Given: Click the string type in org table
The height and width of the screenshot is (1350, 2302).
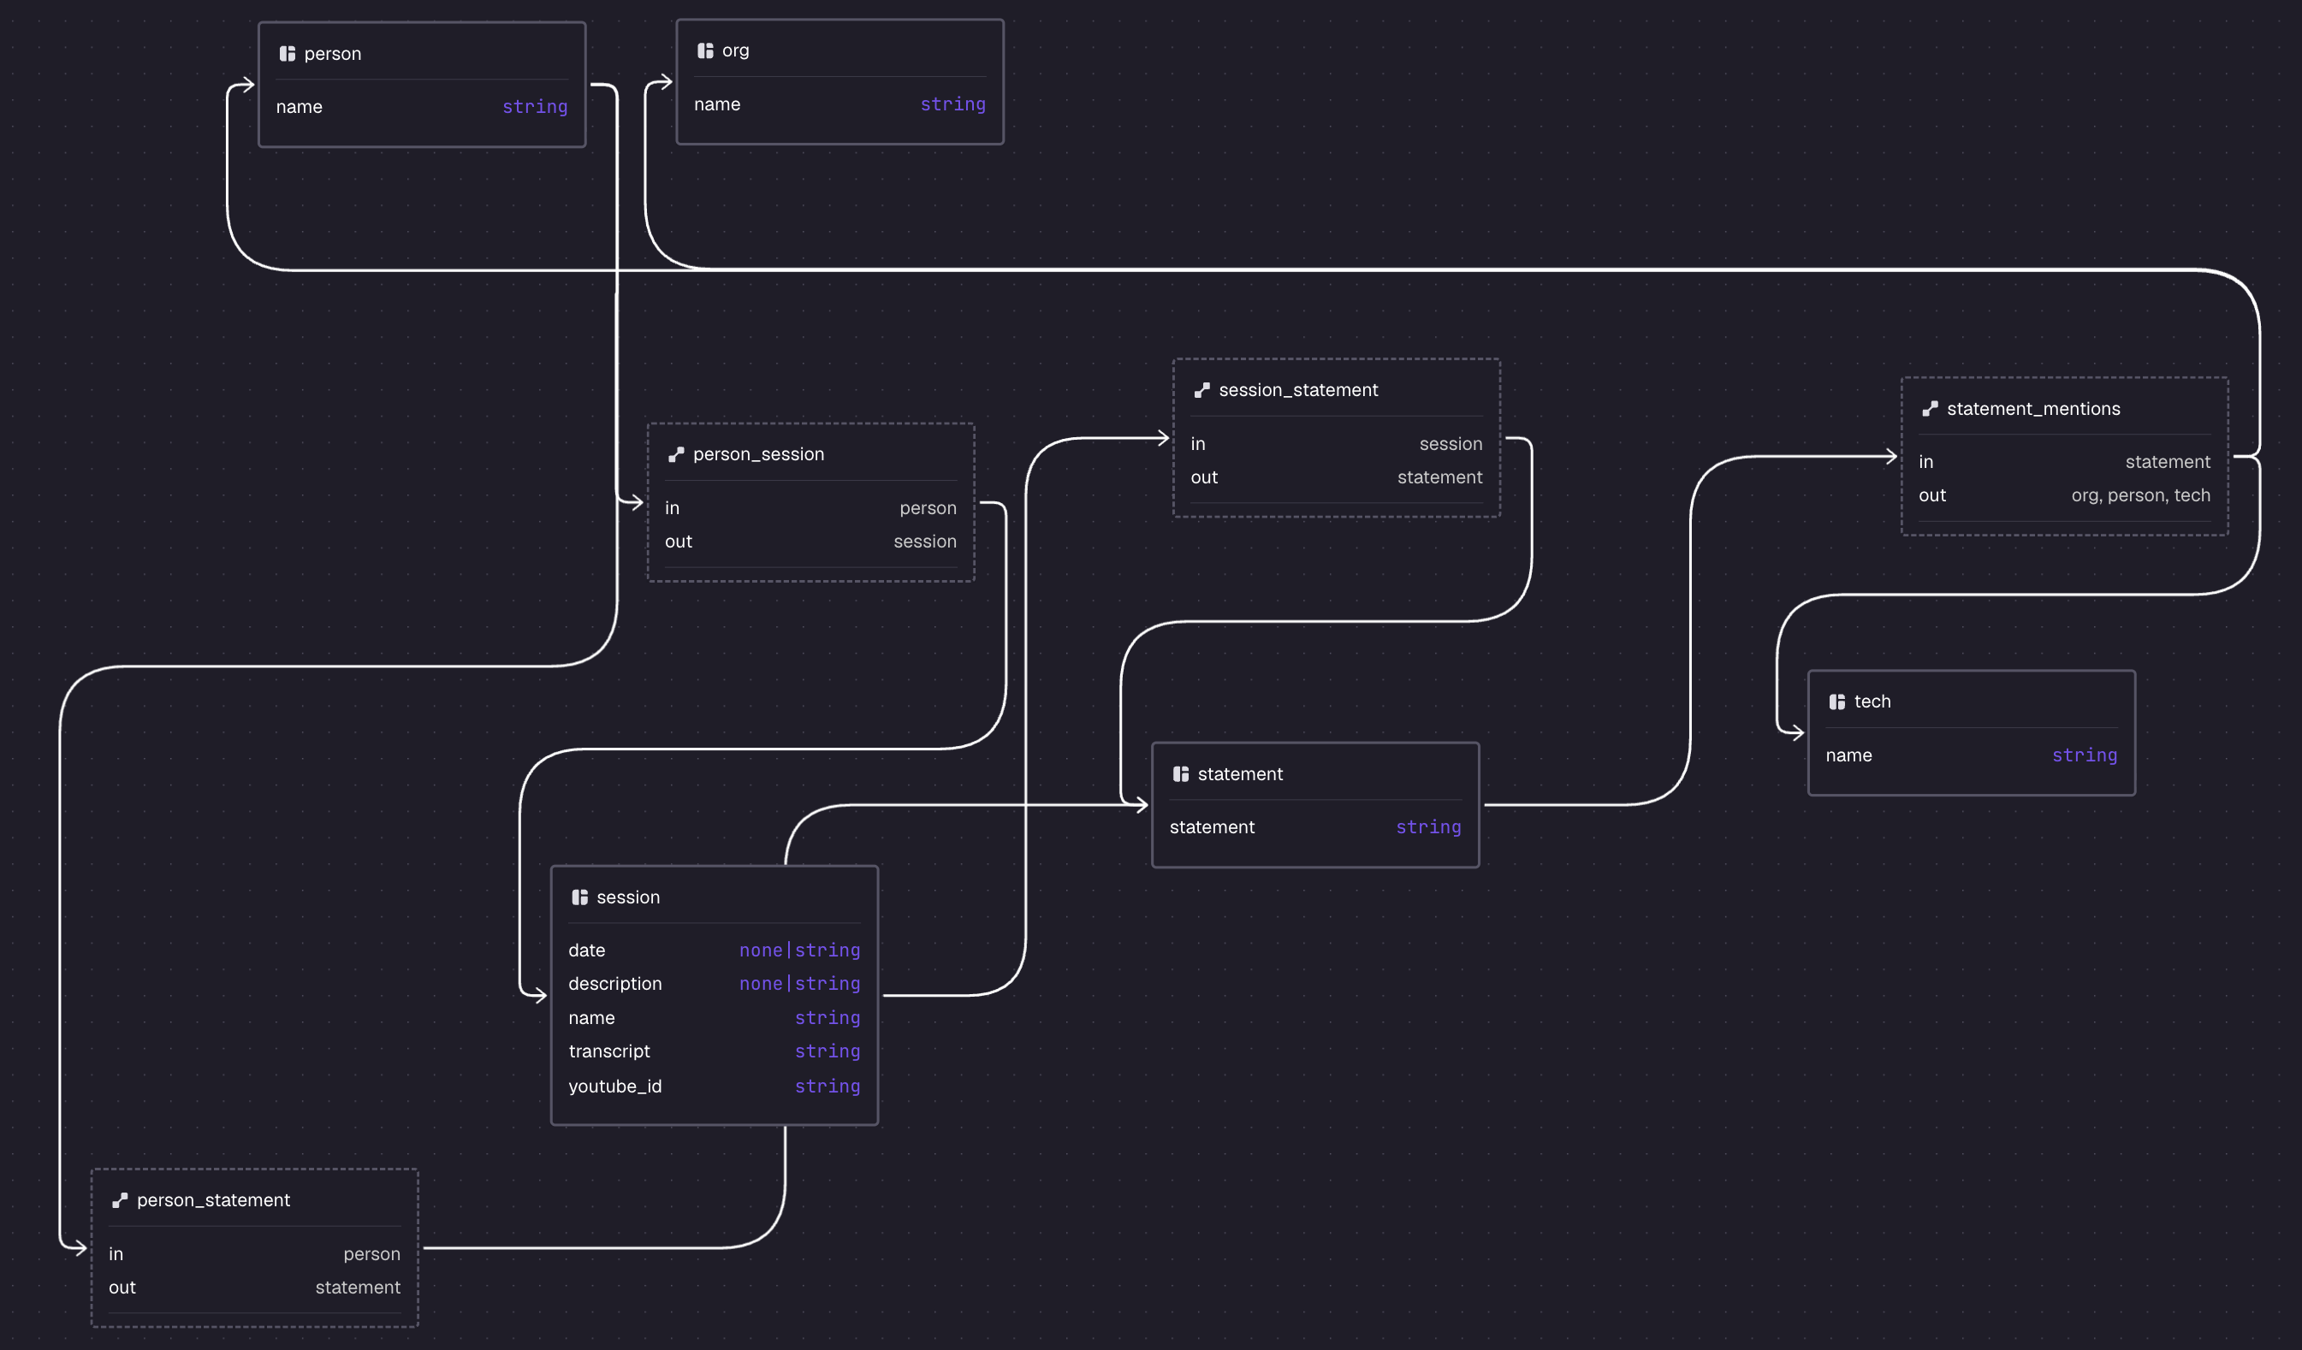Looking at the screenshot, I should (952, 104).
